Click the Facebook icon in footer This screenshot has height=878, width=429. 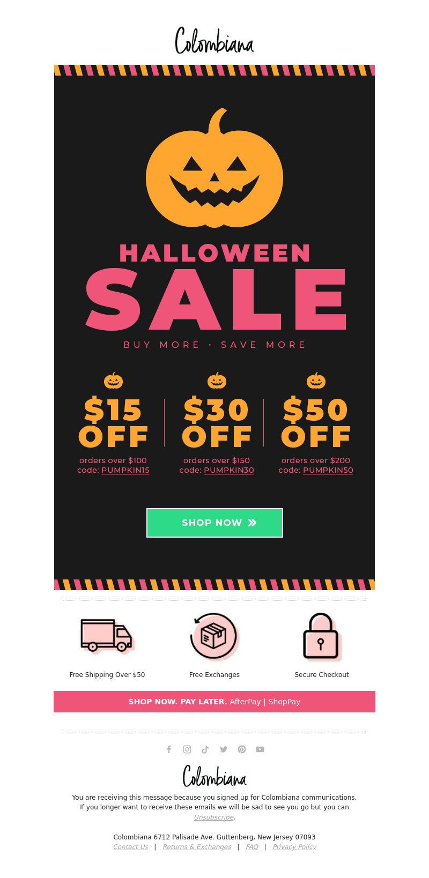pyautogui.click(x=169, y=749)
